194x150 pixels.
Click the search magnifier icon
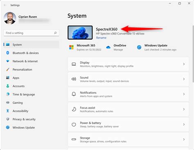55,33
